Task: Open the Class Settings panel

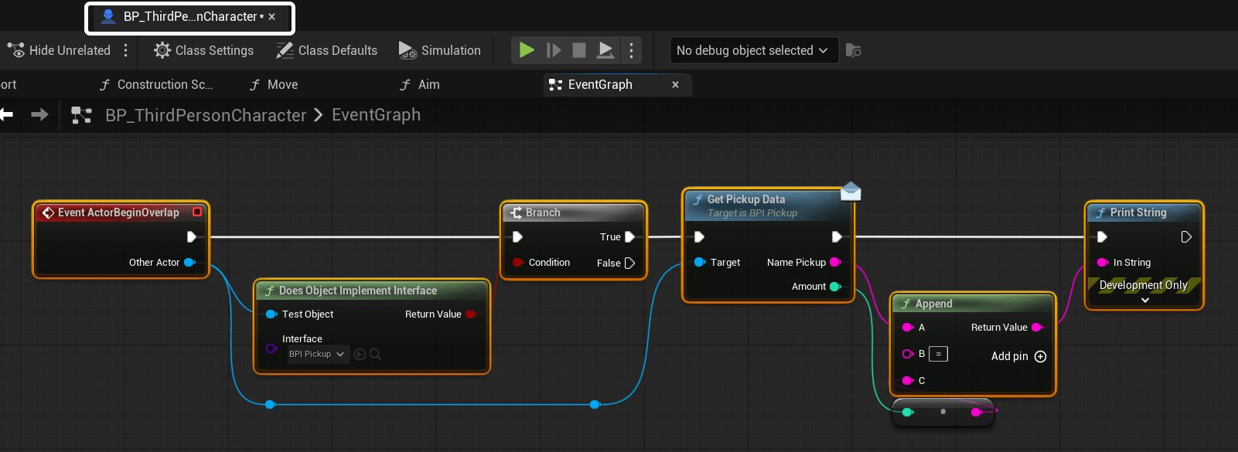Action: point(204,50)
